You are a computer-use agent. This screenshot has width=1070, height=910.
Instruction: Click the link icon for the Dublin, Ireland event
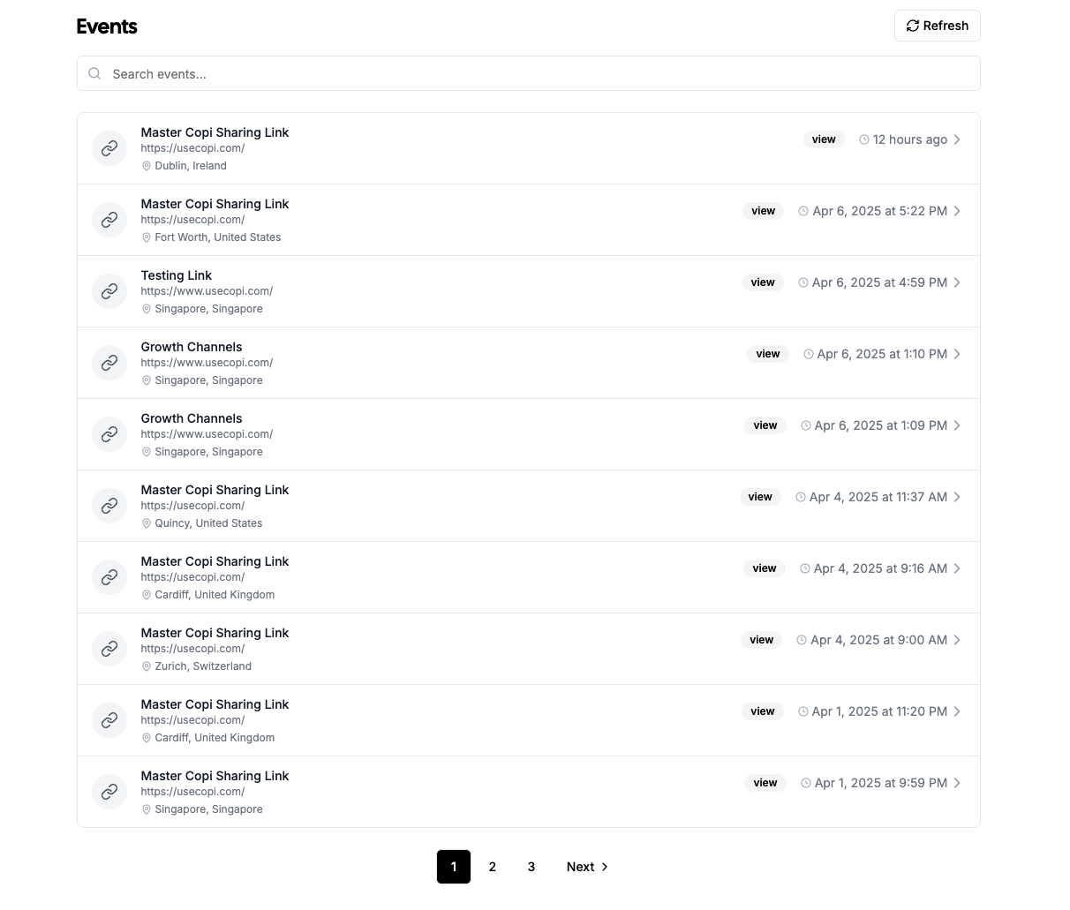(109, 148)
